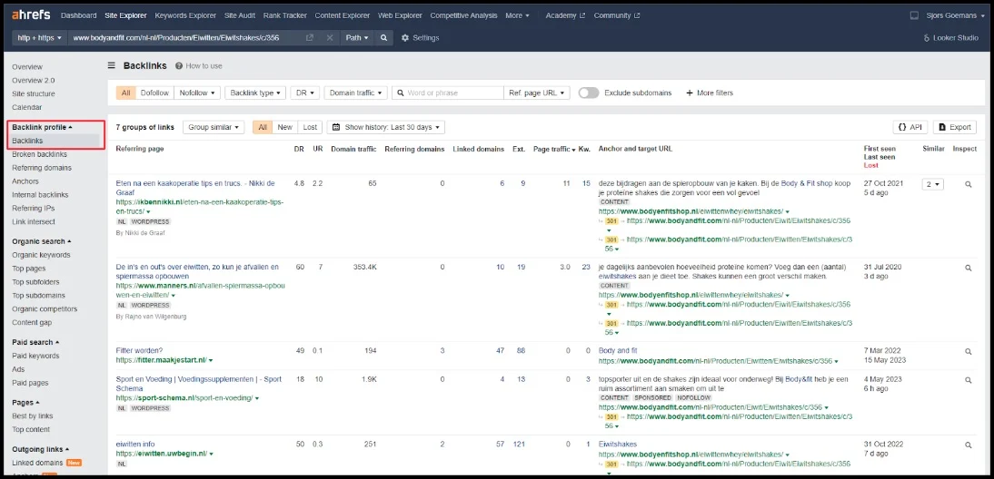Collapse the Outgoing links section
This screenshot has width=994, height=479.
(41, 449)
